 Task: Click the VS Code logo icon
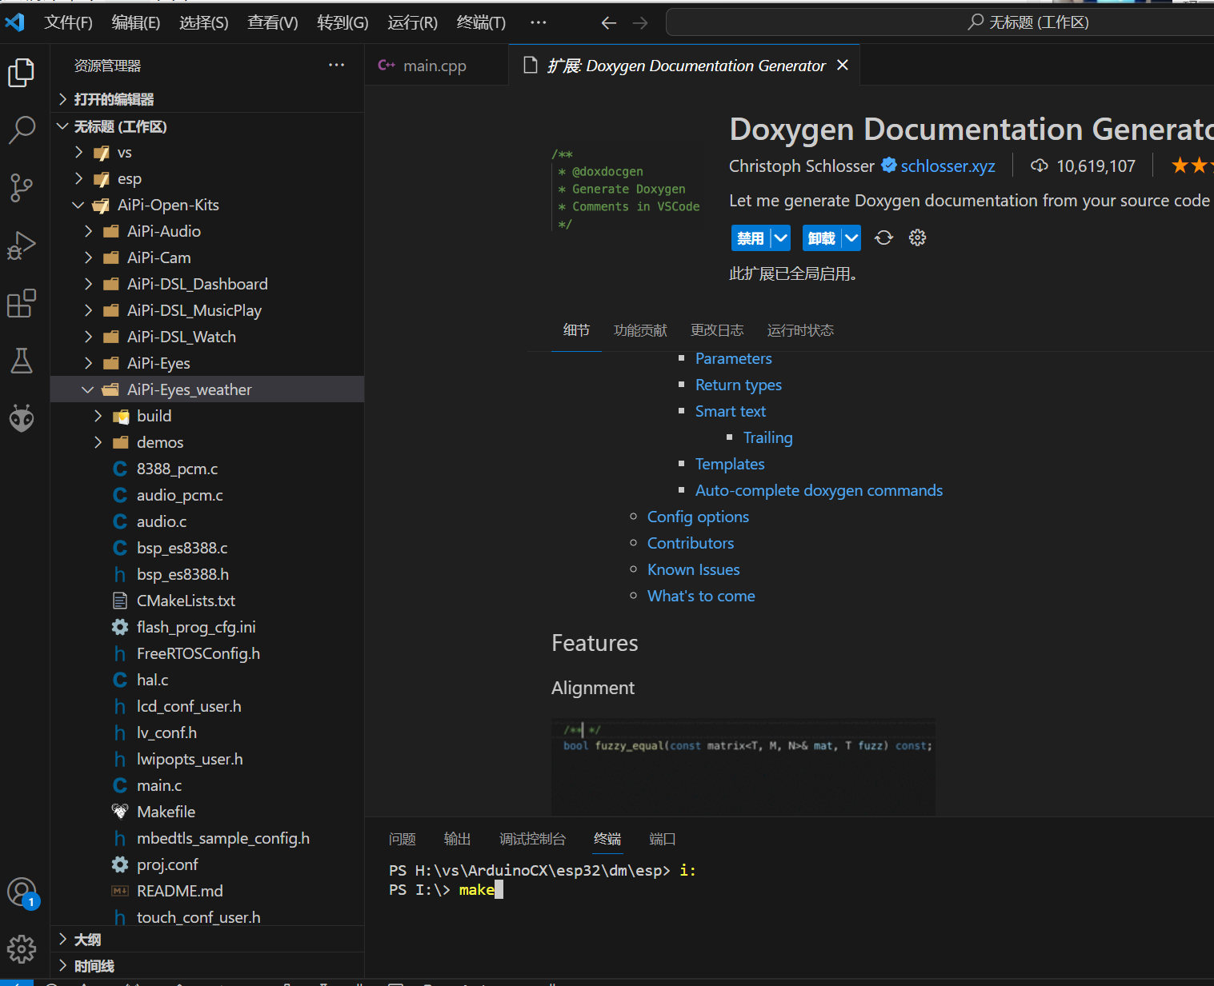pyautogui.click(x=15, y=22)
